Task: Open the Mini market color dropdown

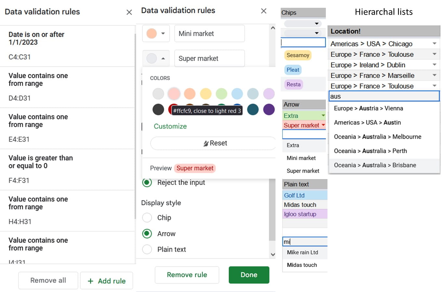Action: [x=156, y=33]
